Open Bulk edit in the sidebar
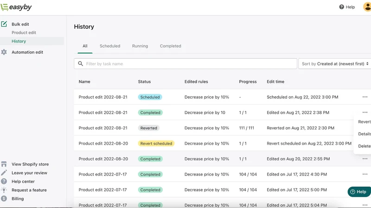Image resolution: width=371 pixels, height=208 pixels. point(20,24)
